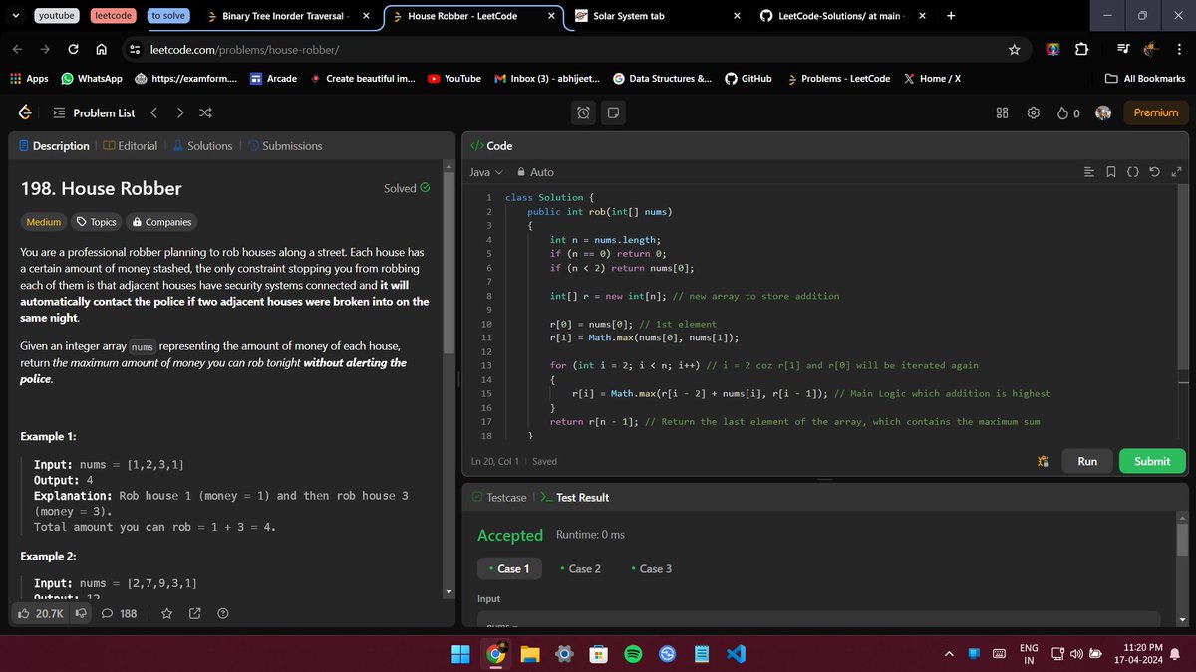Switch to the Solutions tab
This screenshot has height=672, width=1196.
[x=202, y=145]
